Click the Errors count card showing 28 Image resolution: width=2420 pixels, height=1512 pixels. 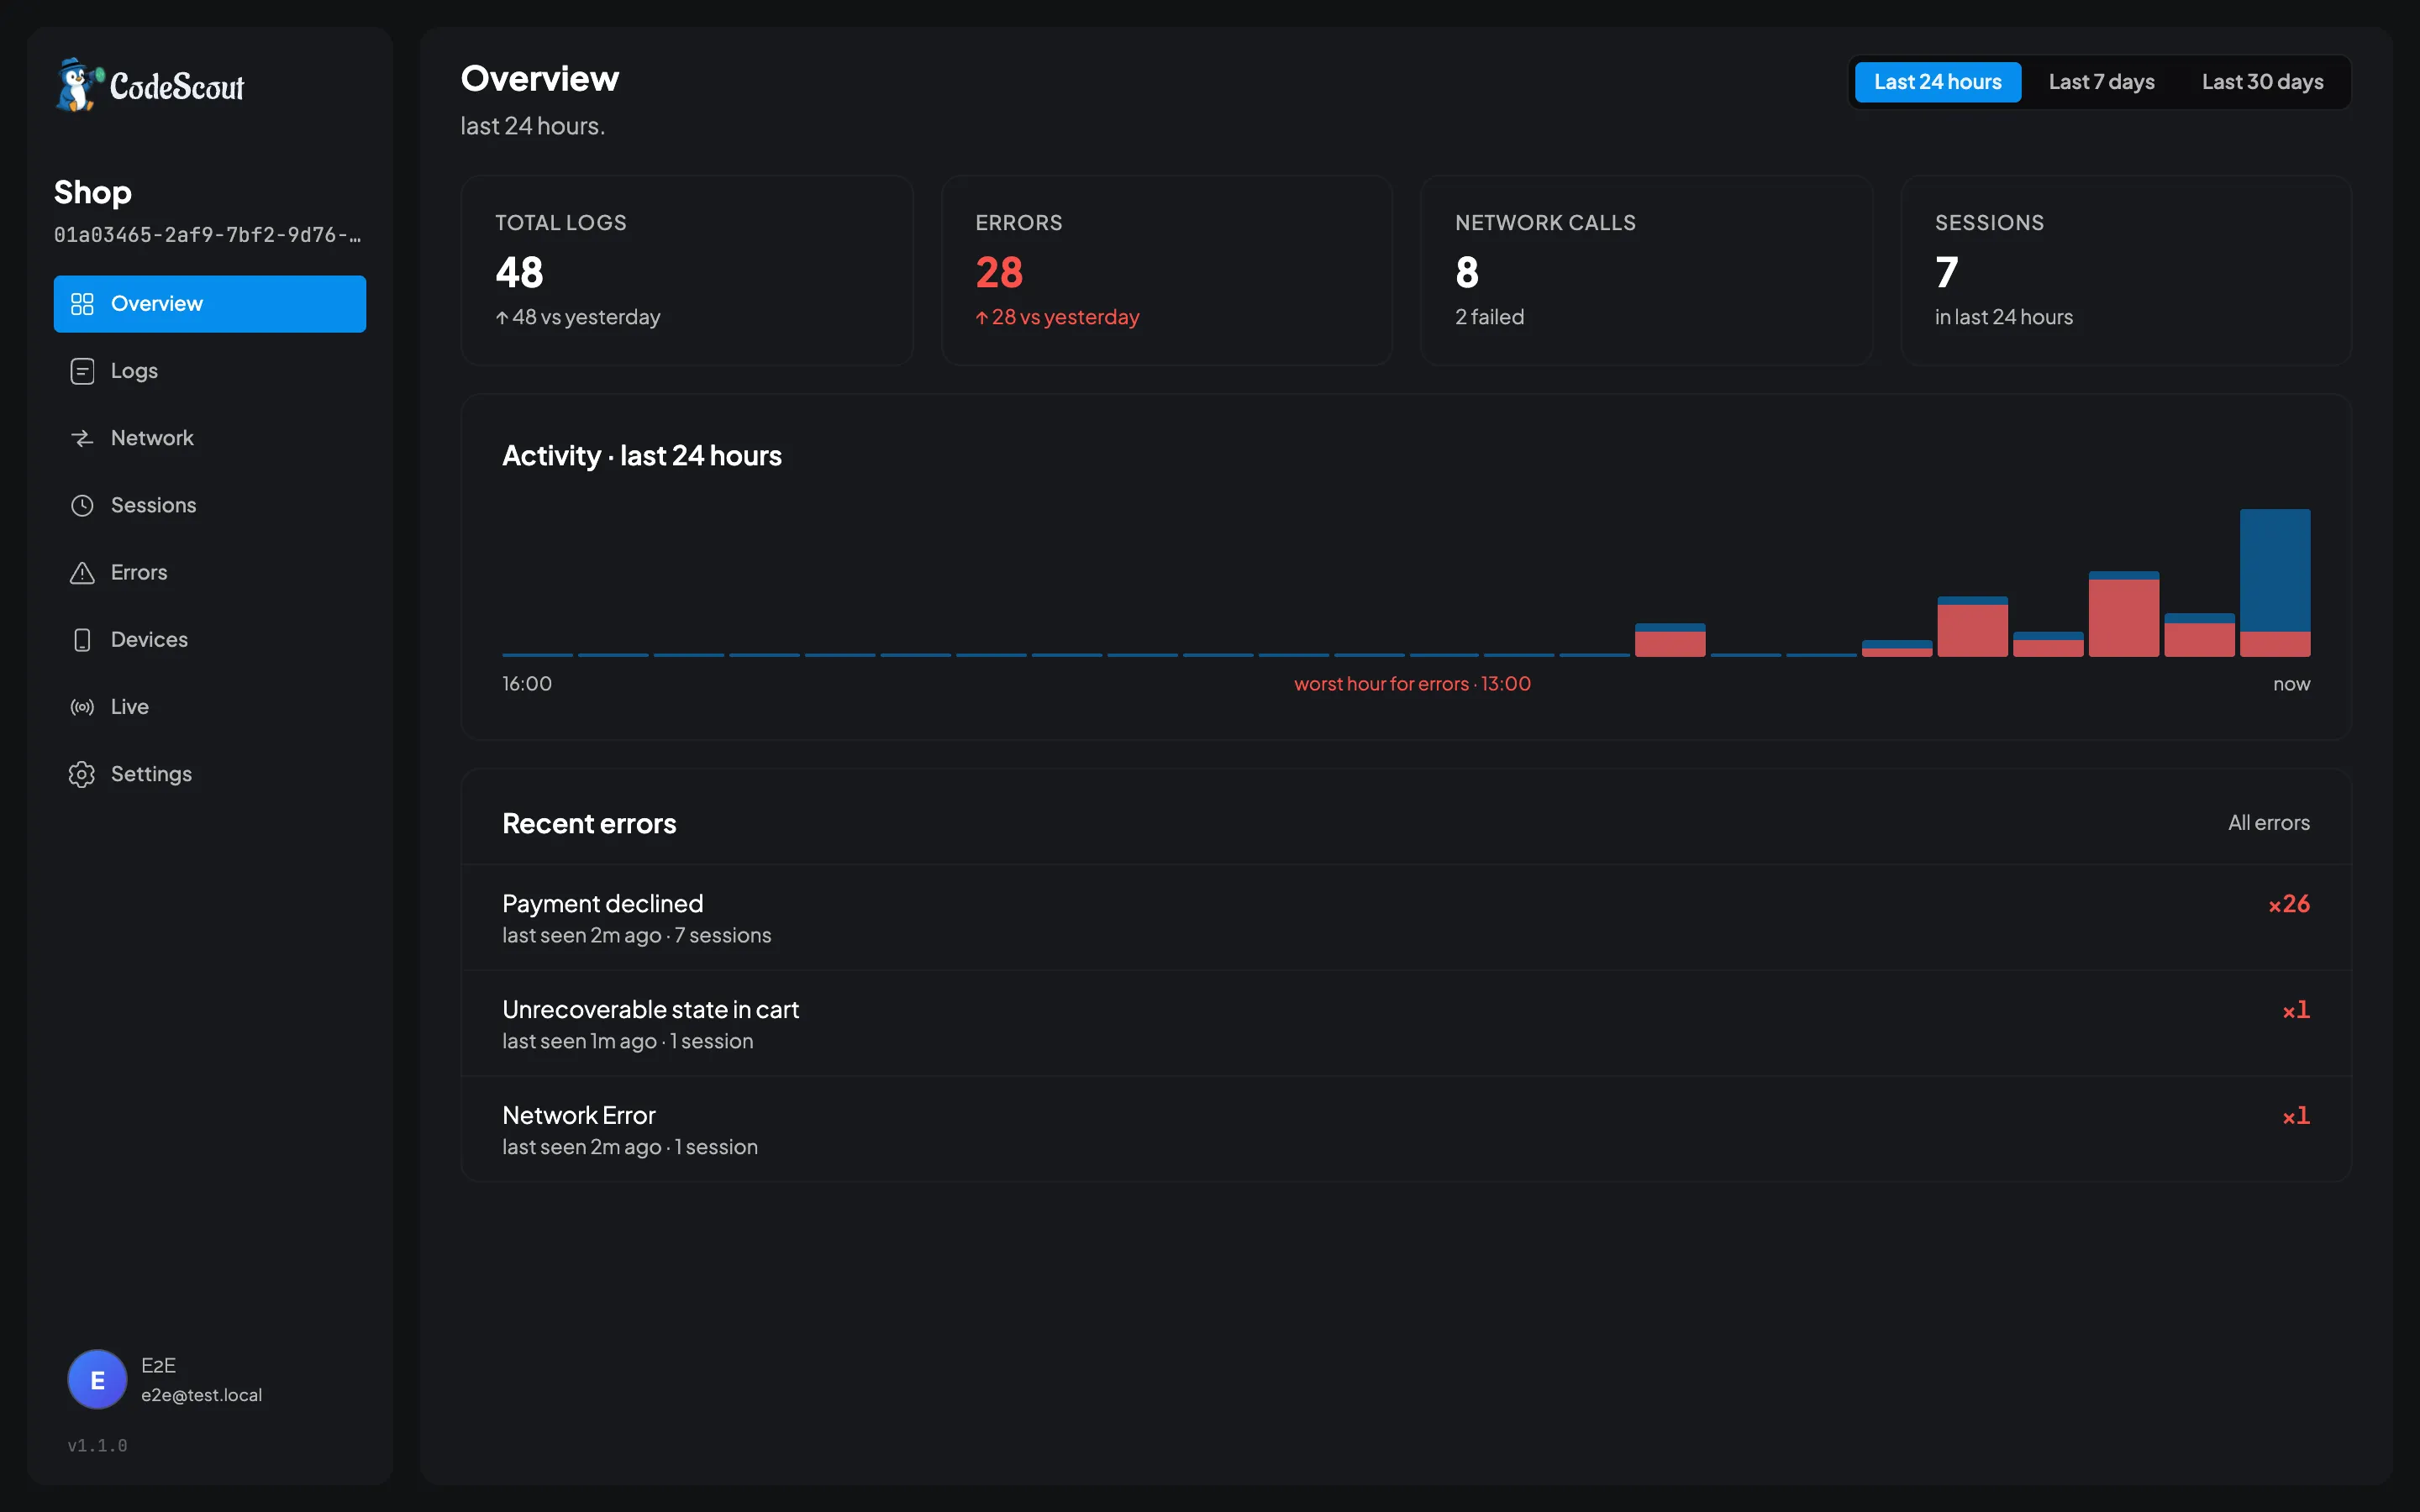pyautogui.click(x=1166, y=270)
